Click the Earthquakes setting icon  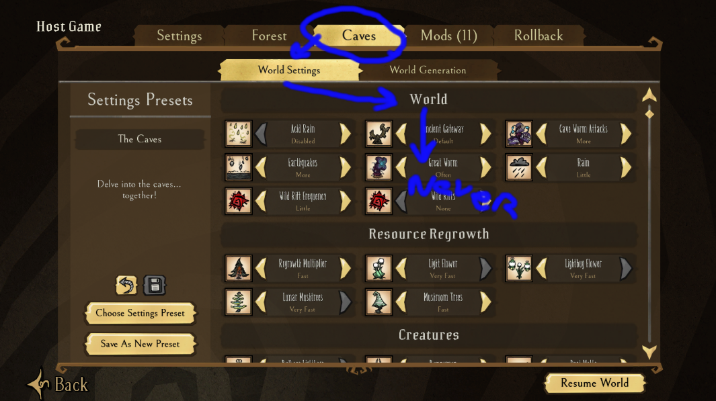[239, 167]
